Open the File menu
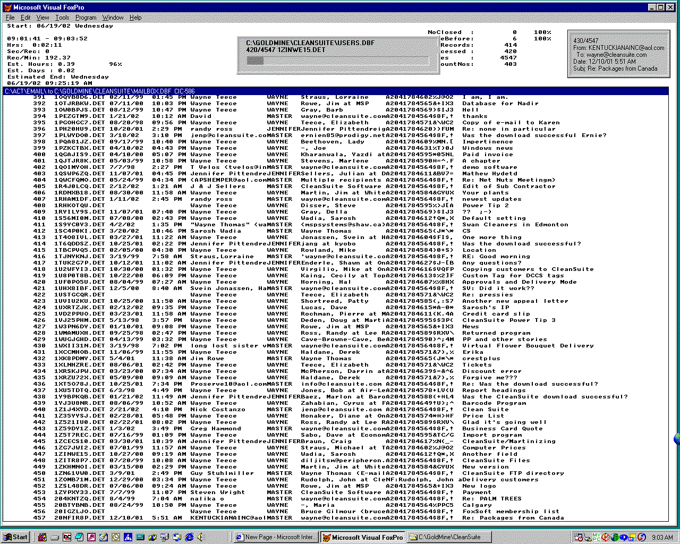Screen dimensions: 680x544 click(10, 18)
